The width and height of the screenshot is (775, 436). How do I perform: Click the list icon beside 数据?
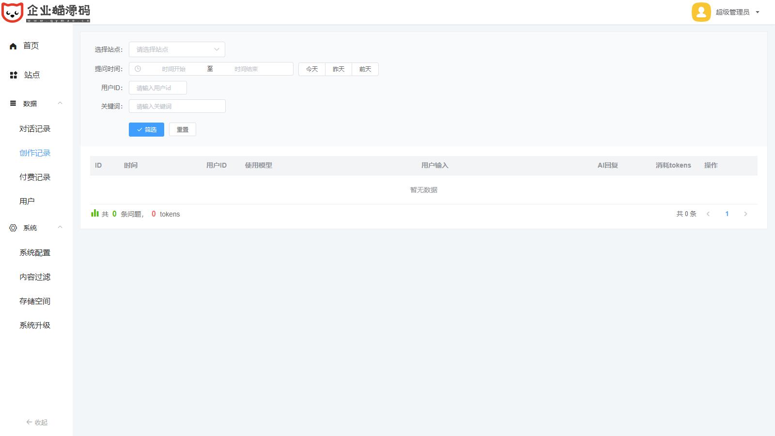(x=13, y=104)
